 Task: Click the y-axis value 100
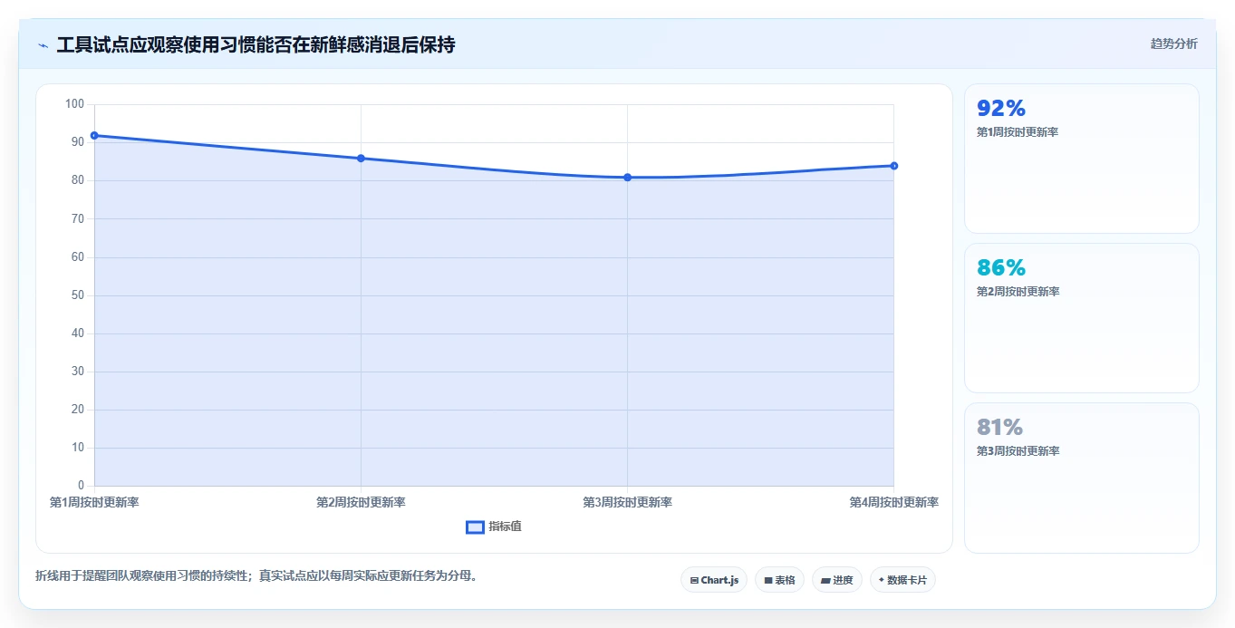point(75,104)
